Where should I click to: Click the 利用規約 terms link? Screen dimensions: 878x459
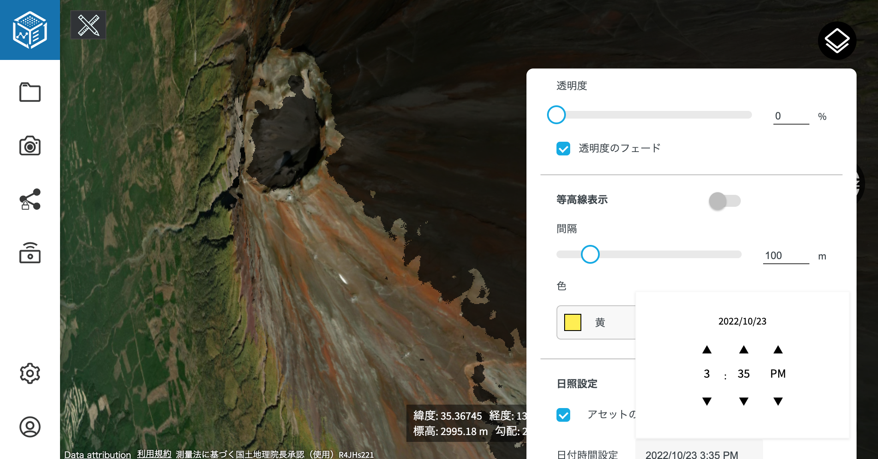[x=154, y=454]
